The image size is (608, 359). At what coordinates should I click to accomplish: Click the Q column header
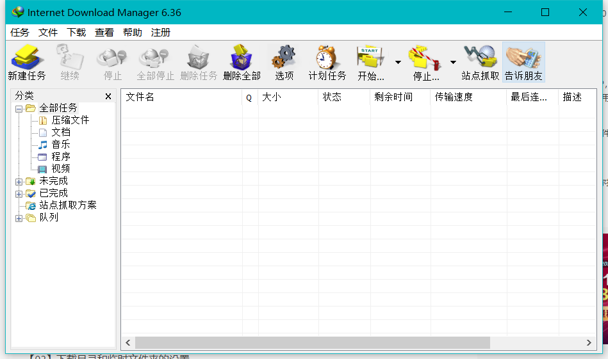coord(250,97)
